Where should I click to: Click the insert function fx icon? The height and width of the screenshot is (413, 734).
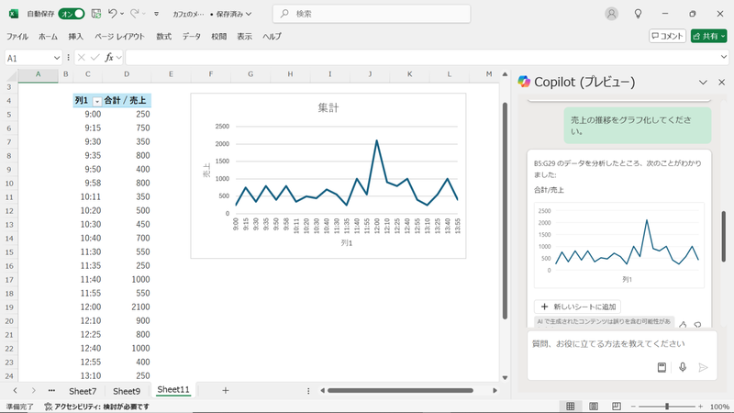click(108, 57)
